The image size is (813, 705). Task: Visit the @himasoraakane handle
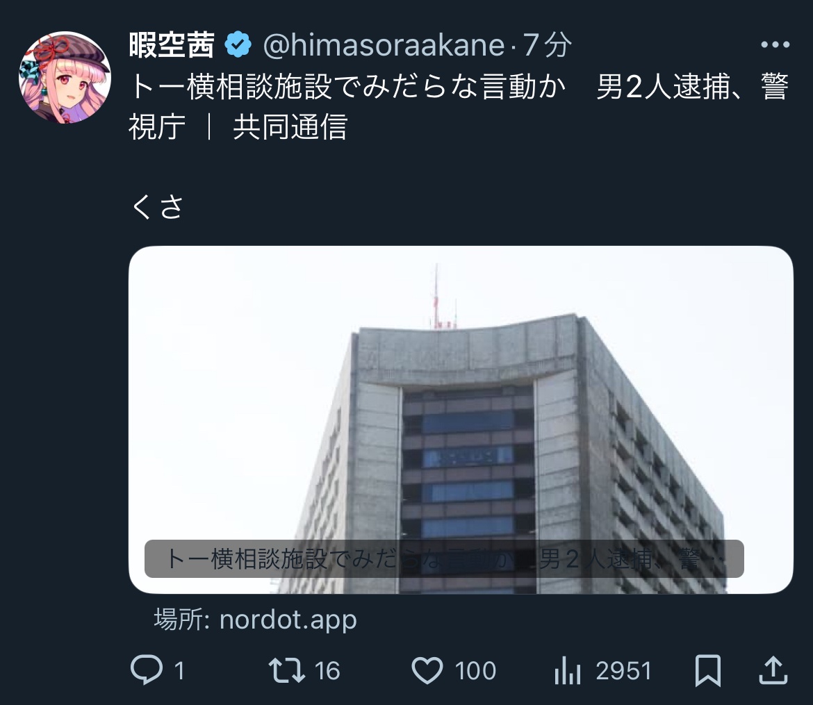[384, 45]
